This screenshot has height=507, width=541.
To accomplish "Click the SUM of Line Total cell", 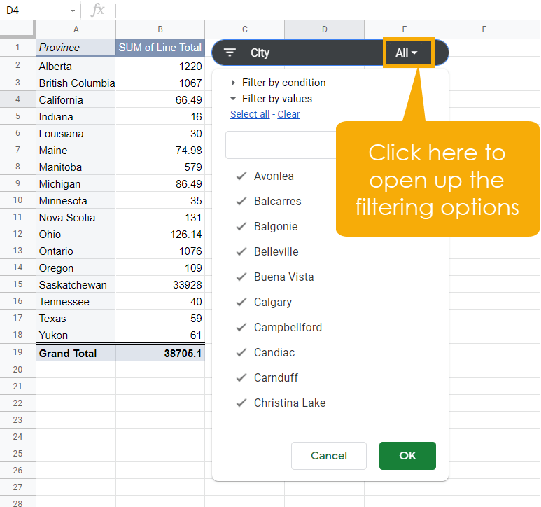I will pos(160,48).
